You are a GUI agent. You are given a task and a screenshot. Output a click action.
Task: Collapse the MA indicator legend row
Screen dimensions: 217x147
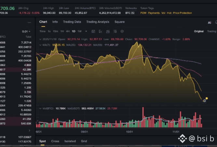(x=40, y=45)
